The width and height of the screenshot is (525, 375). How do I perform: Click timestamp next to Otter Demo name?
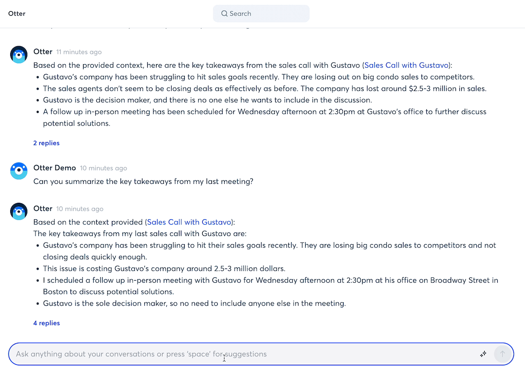click(103, 168)
